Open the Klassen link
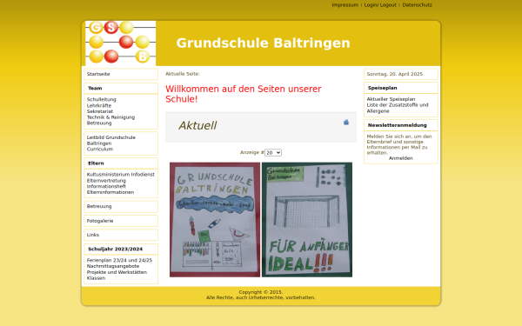The width and height of the screenshot is (522, 326). [96, 278]
